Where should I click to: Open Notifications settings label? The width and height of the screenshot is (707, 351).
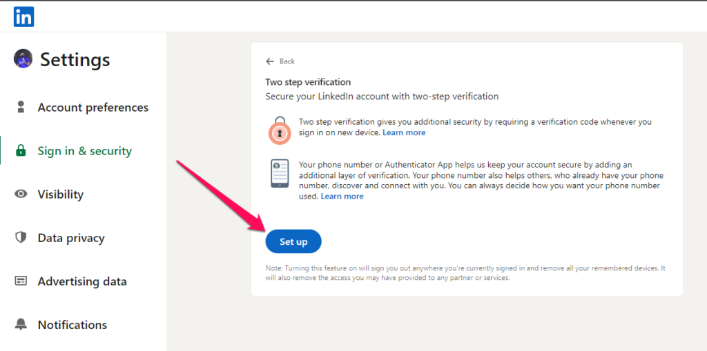click(x=72, y=324)
